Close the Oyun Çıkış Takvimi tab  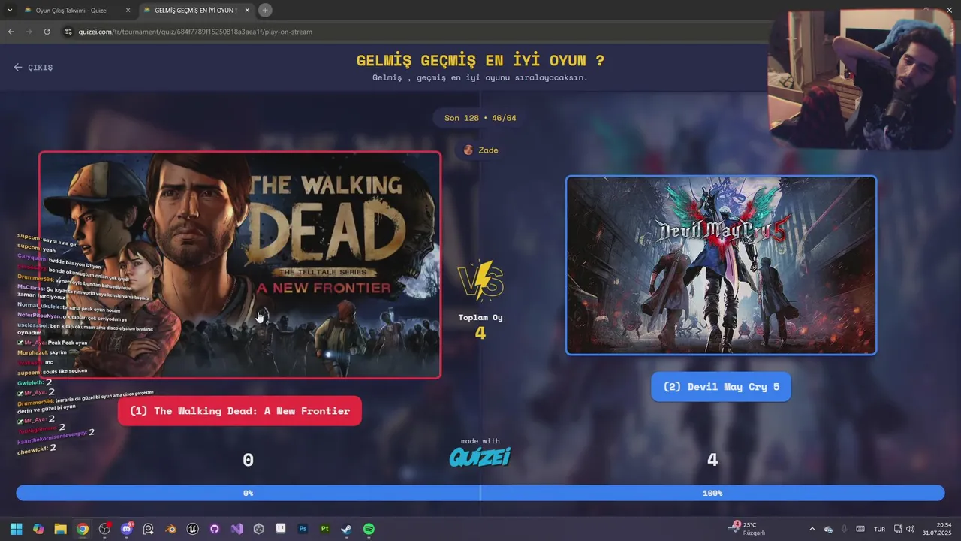point(128,11)
